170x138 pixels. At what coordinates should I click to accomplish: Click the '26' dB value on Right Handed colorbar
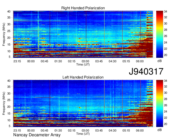pyautogui.click(x=165, y=36)
